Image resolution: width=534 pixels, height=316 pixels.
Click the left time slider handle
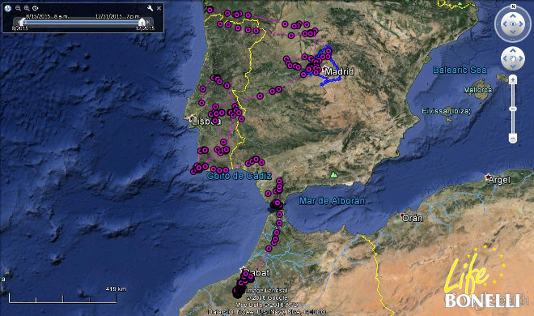click(22, 23)
